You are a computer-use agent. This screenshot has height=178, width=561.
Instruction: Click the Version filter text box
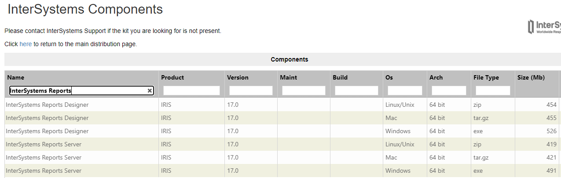point(251,91)
